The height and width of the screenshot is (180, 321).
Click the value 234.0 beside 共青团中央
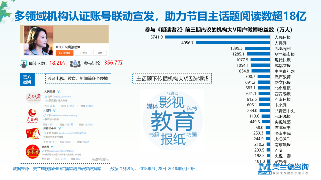click(252, 110)
